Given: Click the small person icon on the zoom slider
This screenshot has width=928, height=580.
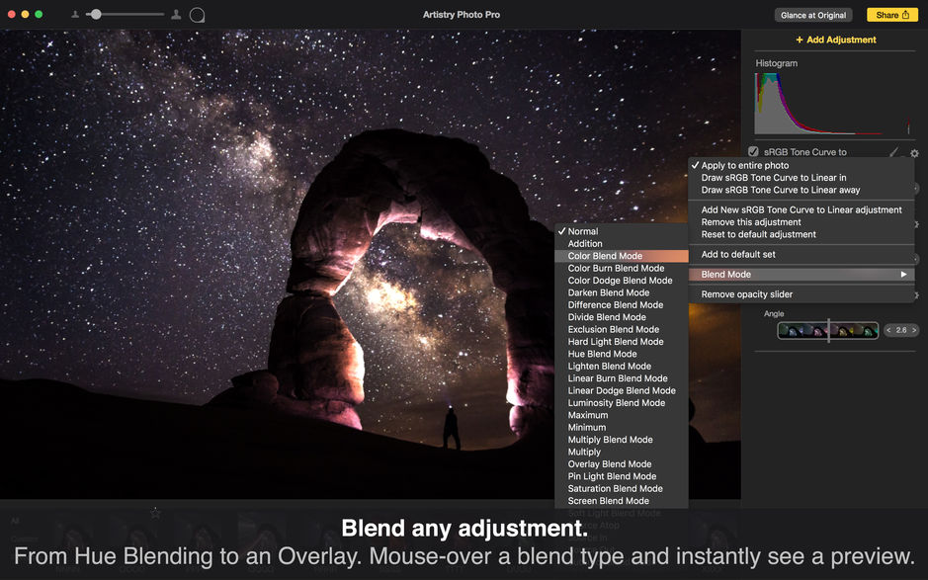Looking at the screenshot, I should 75,14.
